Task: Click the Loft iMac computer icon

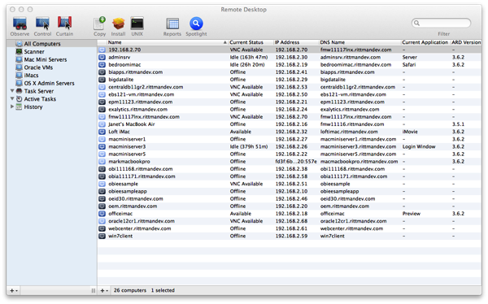Action: [x=102, y=132]
